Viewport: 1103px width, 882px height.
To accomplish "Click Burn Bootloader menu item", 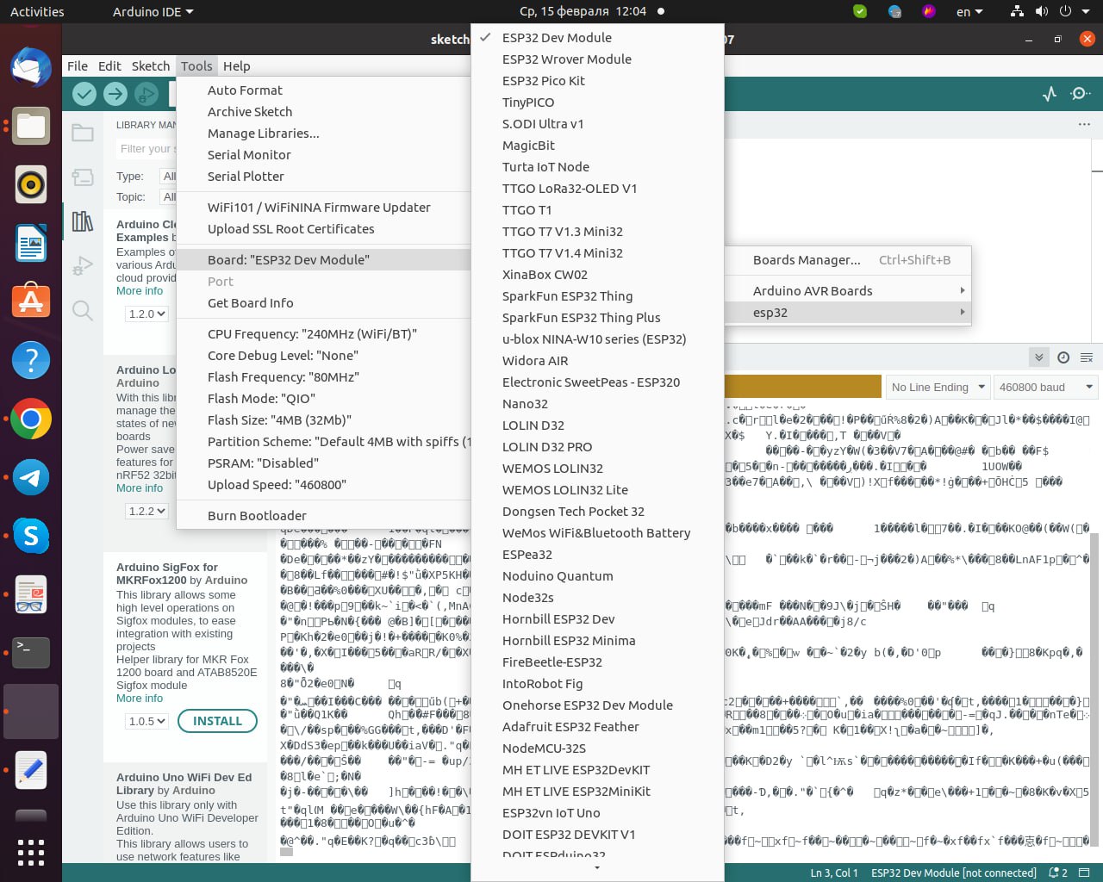I will 323,516.
